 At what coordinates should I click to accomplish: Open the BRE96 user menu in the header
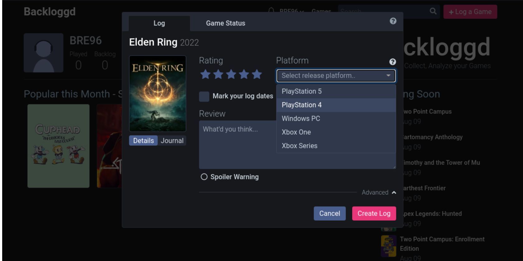pyautogui.click(x=291, y=11)
